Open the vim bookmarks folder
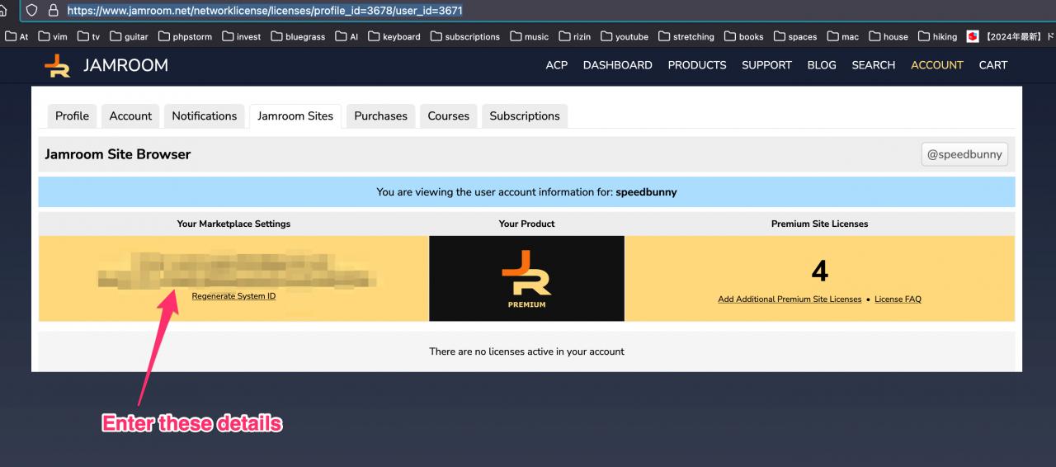Screen dimensions: 1056x467 52,36
